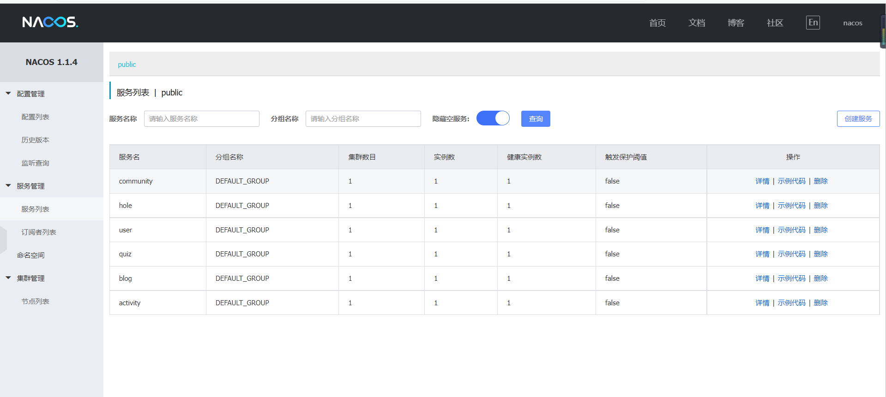Open 详情 for the activity service
886x397 pixels.
762,303
